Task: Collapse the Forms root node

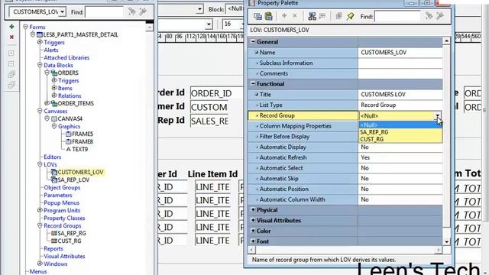Action: 25,27
